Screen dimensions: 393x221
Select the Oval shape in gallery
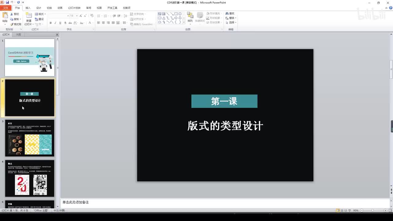(180, 14)
